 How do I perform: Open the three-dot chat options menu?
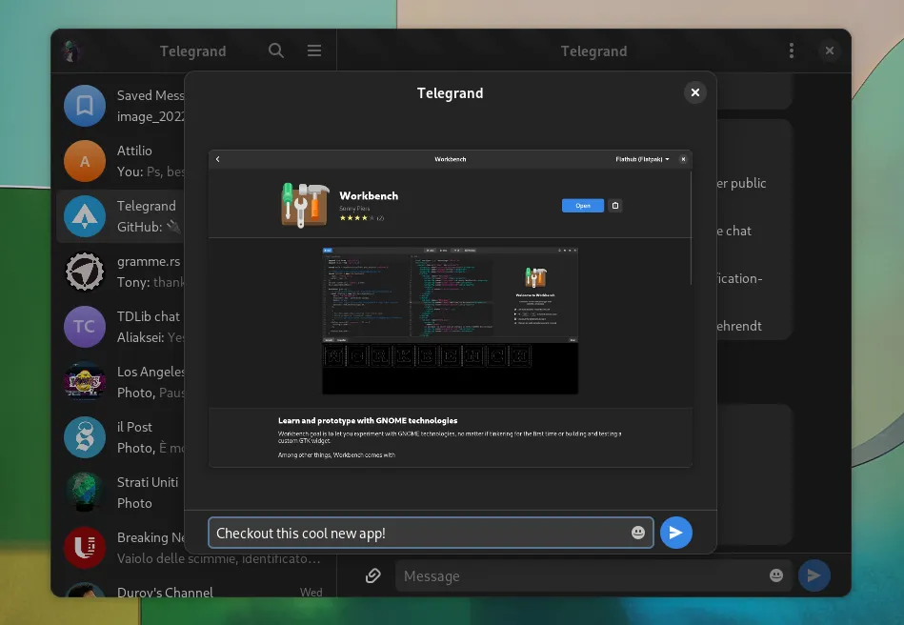pos(792,51)
